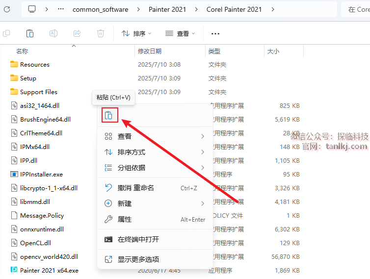
Task: Click the Paste clipboard icon in toolbar
Action: point(30,33)
